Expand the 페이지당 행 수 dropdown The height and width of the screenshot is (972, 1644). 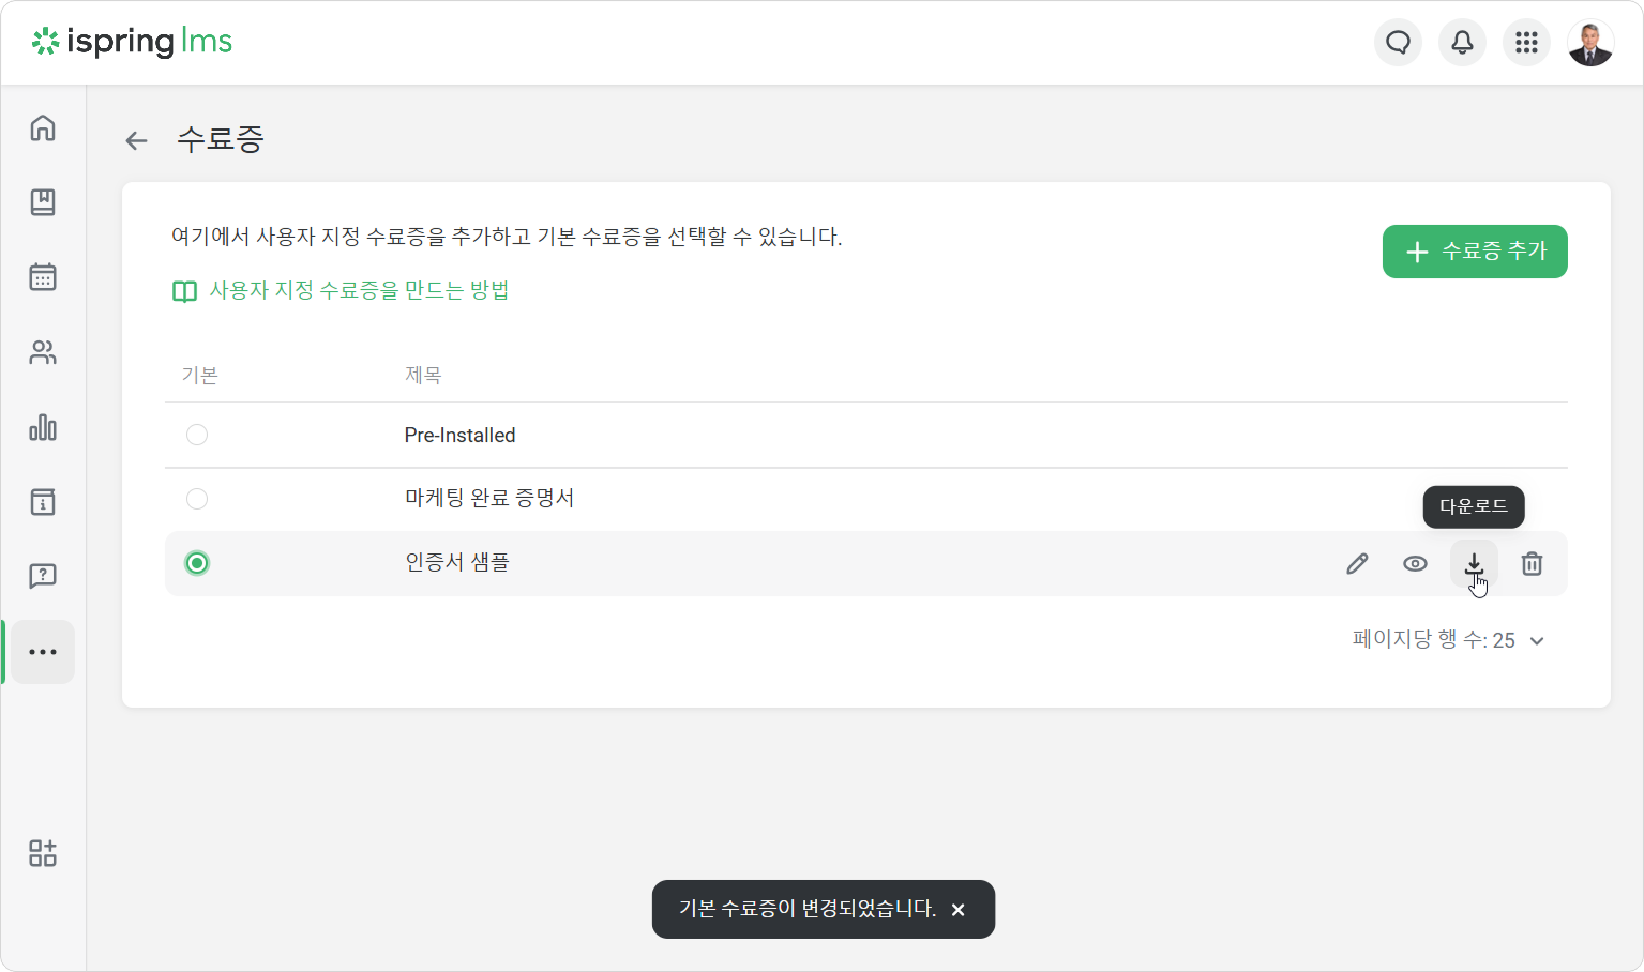[x=1448, y=640]
